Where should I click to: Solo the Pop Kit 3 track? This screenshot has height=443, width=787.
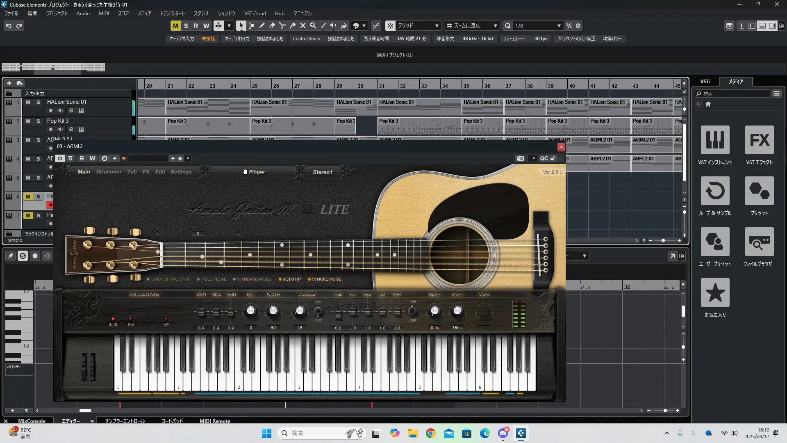pyautogui.click(x=38, y=121)
